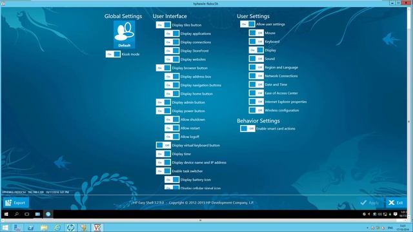Click the host Start button
The height and width of the screenshot is (232, 413).
click(5, 227)
